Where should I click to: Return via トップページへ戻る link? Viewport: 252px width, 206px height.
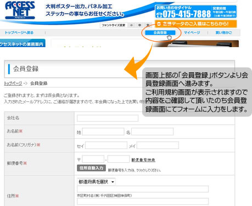click(19, 33)
